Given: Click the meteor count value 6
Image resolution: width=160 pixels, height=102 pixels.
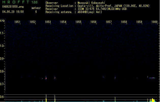Looking at the screenshot, I should pos(36,12).
